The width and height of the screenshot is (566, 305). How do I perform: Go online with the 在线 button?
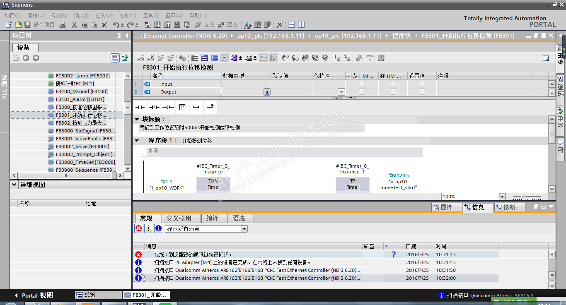click(205, 25)
